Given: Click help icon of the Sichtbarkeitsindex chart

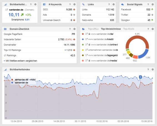Looking at the screenshot, I should (x=148, y=70).
